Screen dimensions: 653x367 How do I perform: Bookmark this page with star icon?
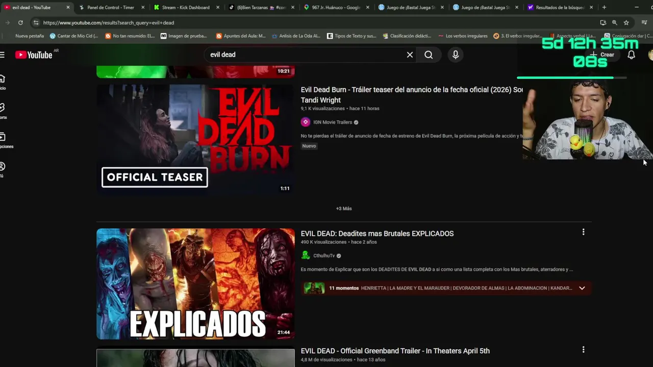coord(626,22)
